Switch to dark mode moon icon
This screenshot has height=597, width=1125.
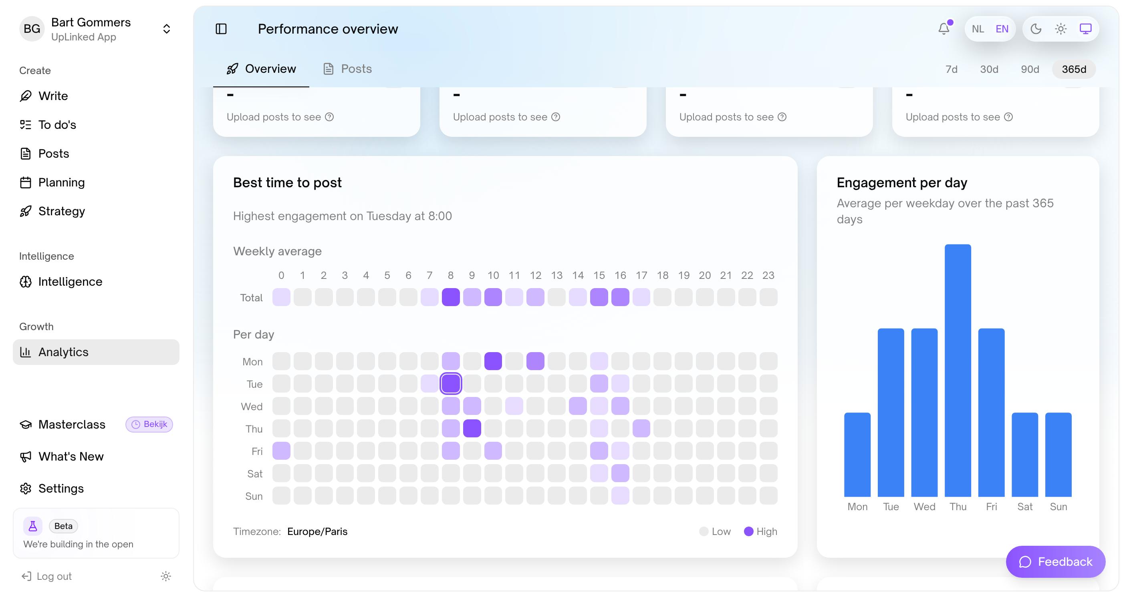pos(1036,29)
